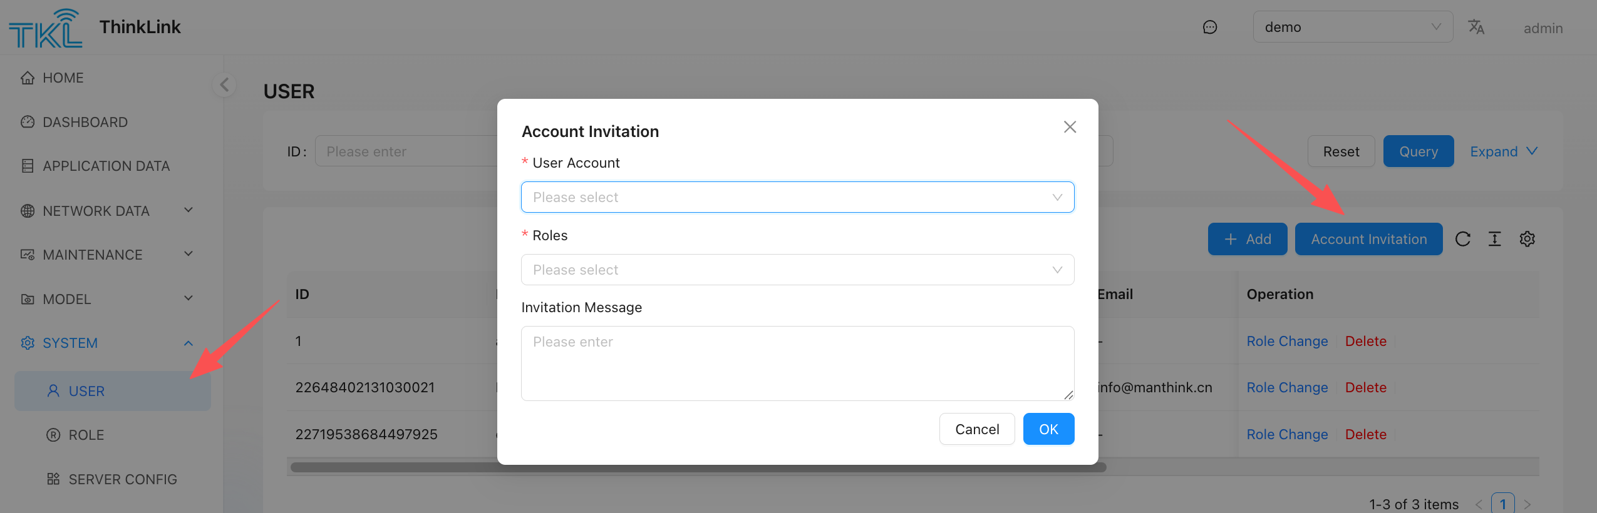The height and width of the screenshot is (513, 1597).
Task: Click the TKL ThinkLink logo
Action: 45,28
